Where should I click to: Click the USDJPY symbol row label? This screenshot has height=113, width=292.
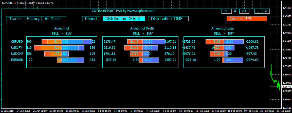pos(17,48)
